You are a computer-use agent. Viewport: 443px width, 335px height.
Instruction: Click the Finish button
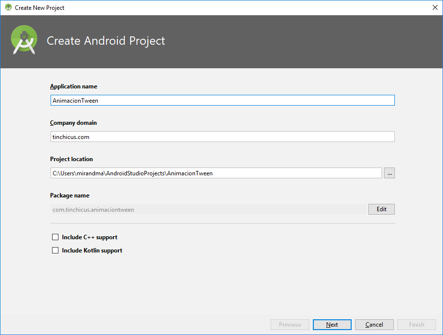[x=416, y=324]
